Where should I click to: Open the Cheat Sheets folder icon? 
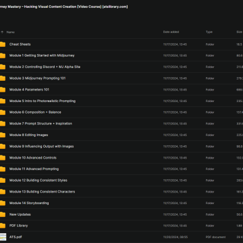[2, 44]
